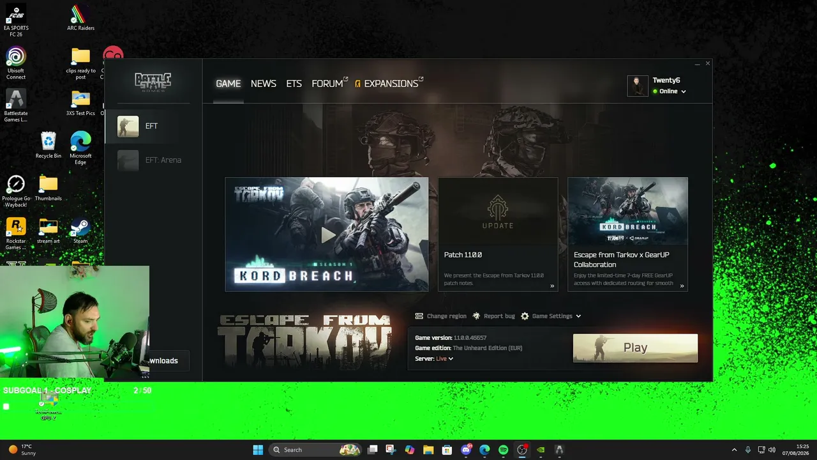Open the Escape from Tarkov x GearUP card
Viewport: 817px width, 460px height.
coord(627,234)
